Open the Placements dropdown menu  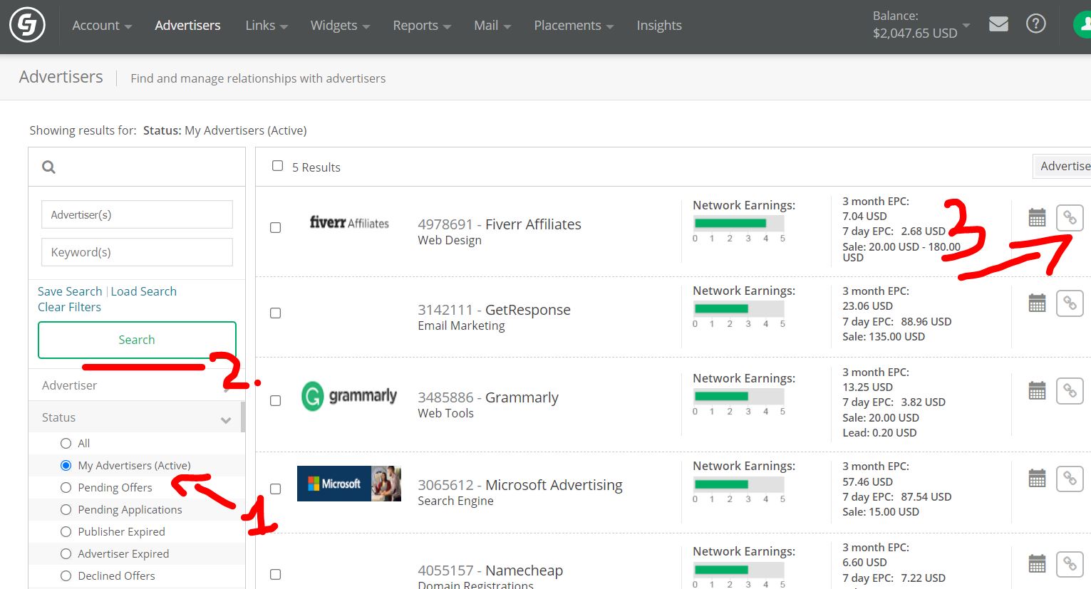[574, 26]
